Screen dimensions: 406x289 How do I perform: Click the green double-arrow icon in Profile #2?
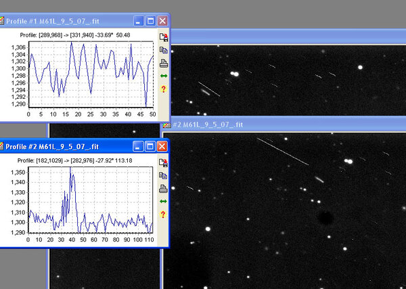point(163,201)
